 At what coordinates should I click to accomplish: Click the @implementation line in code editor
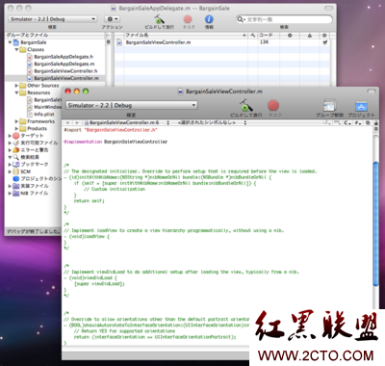coord(115,142)
